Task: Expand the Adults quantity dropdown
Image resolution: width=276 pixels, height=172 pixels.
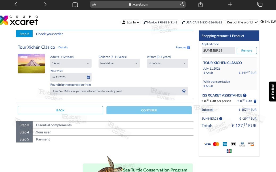Action: (x=71, y=63)
